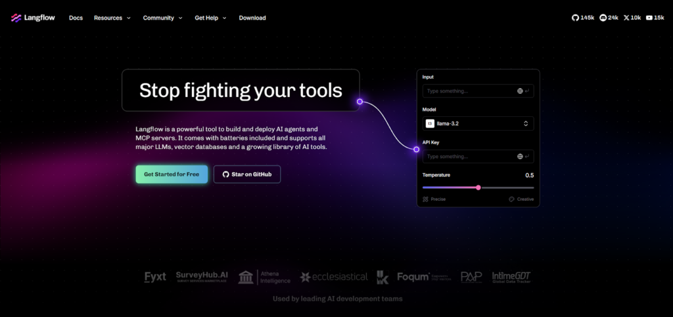Click Used by leading AI development teams text
This screenshot has width=673, height=317.
(338, 299)
